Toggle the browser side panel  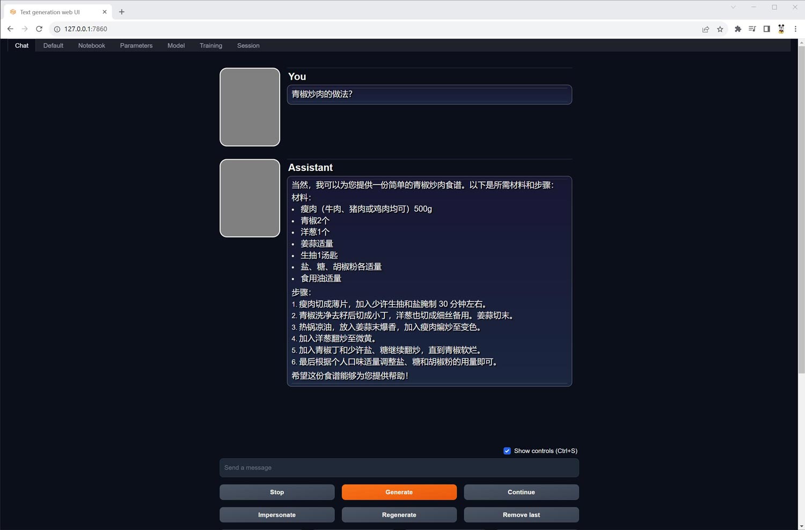coord(766,29)
